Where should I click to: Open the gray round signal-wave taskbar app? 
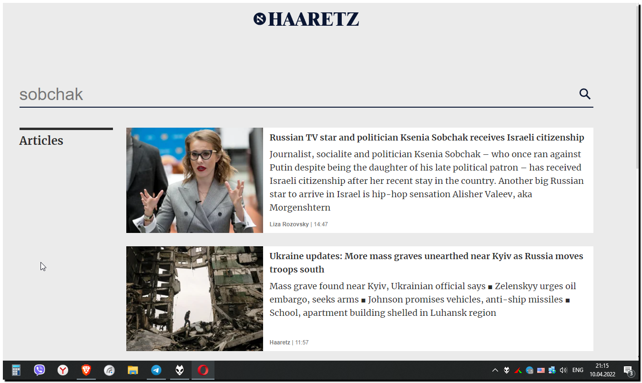coord(110,370)
